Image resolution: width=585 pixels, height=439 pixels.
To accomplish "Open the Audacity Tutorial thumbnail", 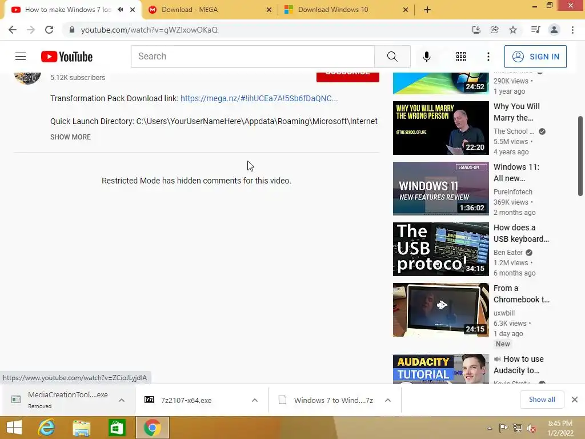I will [440, 369].
